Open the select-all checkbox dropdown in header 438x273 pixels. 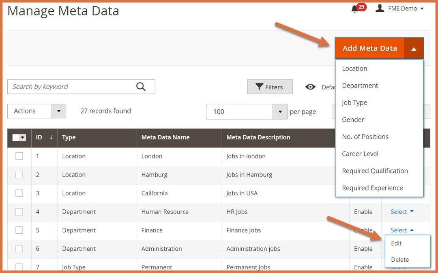coord(23,138)
